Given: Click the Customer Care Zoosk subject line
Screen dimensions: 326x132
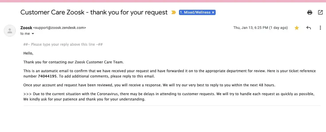Looking at the screenshot, I should (x=94, y=12).
